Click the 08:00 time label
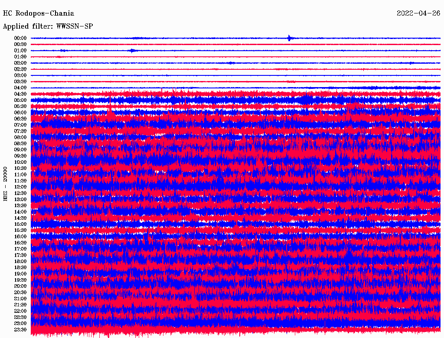Image resolution: width=444 pixels, height=338 pixels. (x=20, y=137)
